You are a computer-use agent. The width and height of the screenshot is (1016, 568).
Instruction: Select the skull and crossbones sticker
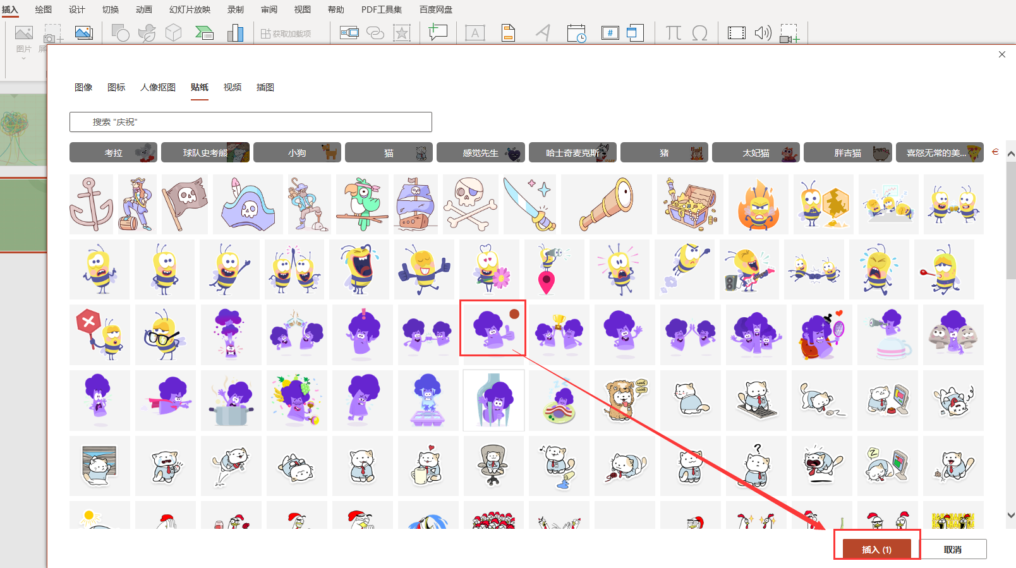471,204
